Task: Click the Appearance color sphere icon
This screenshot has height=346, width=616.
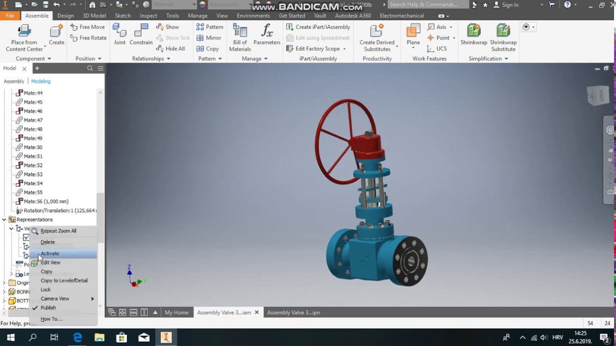Action: [203, 5]
